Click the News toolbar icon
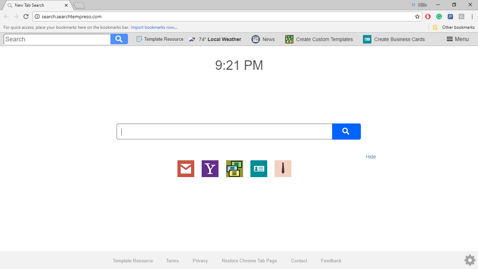The image size is (478, 269). point(256,39)
